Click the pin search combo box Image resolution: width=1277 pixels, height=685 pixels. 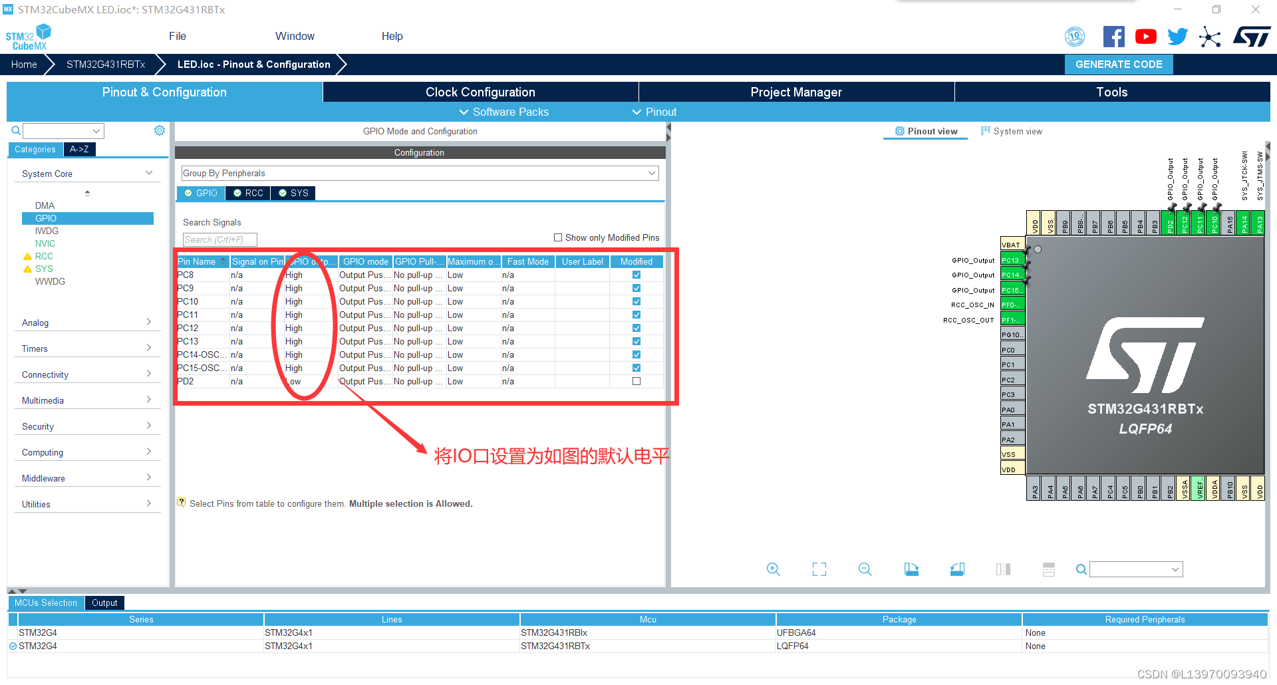tap(1136, 569)
